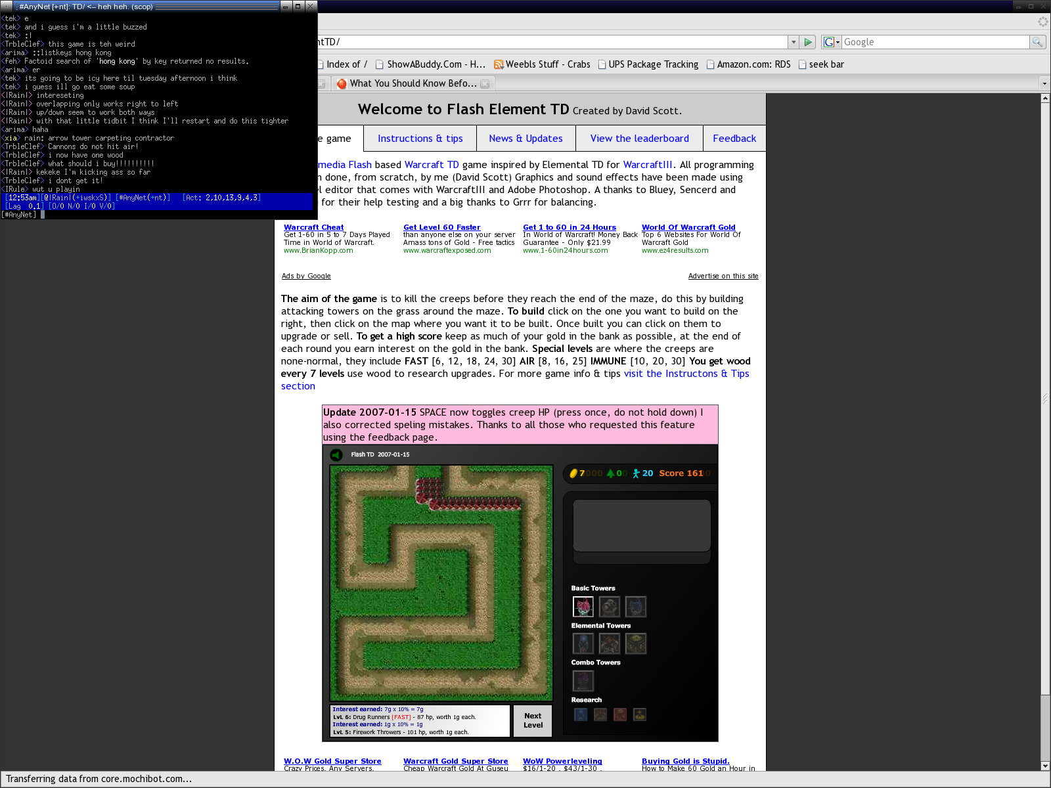Screen dimensions: 1051x788
Task: Pick the yellow third Elemental Towers icon
Action: (635, 644)
